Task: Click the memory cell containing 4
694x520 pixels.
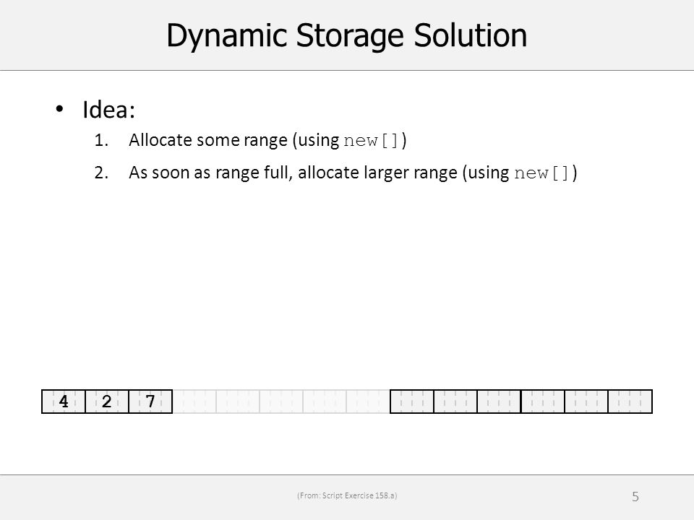Action: 64,402
